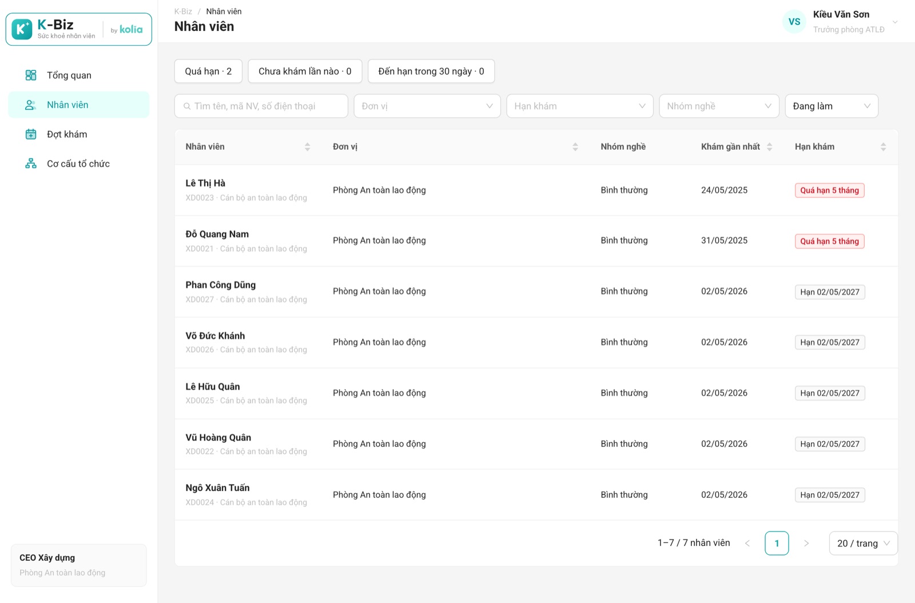Open Tổng quan in the sidebar
The image size is (915, 603).
point(79,75)
